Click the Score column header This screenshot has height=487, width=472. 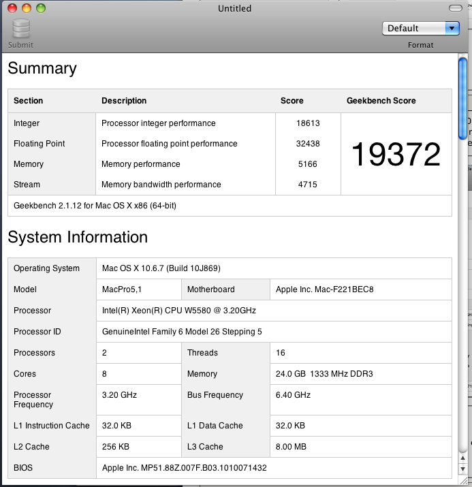[x=292, y=101]
